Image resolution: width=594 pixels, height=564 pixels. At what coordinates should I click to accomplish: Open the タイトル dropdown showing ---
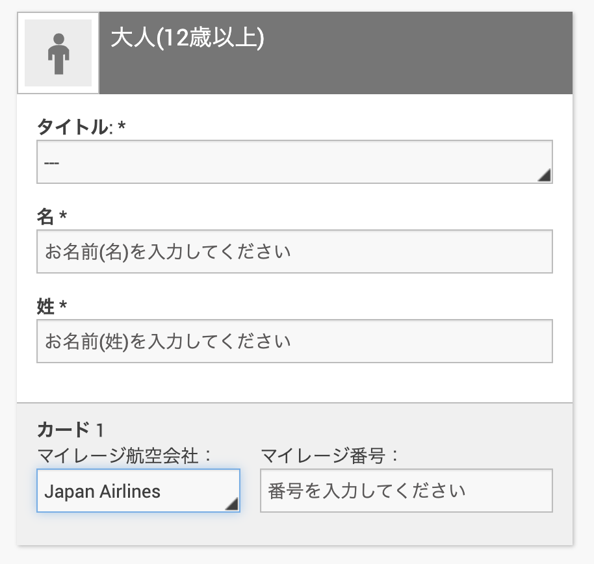coord(286,162)
